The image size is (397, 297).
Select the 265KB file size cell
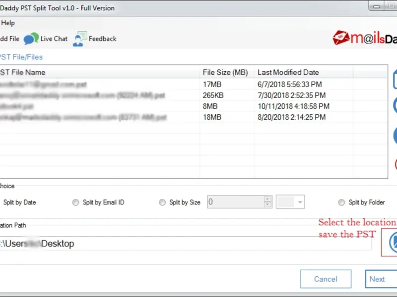pos(213,95)
